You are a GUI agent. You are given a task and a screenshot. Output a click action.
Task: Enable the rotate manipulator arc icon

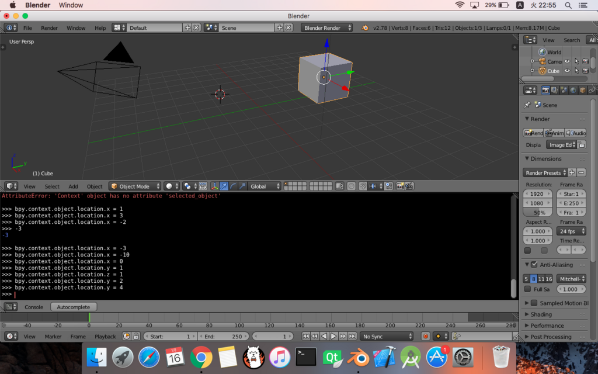coord(233,186)
